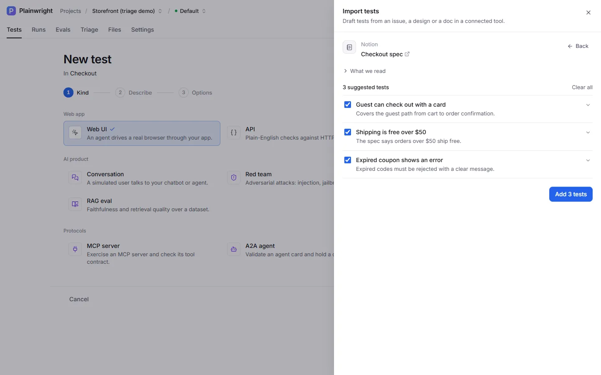Select the Red team shield icon
This screenshot has width=601, height=375.
coord(234,177)
